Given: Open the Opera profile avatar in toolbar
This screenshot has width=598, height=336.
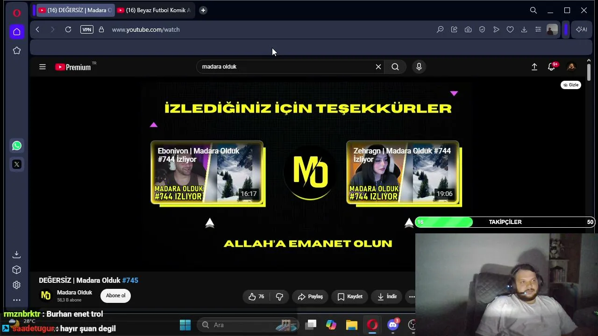Looking at the screenshot, I should 552,30.
